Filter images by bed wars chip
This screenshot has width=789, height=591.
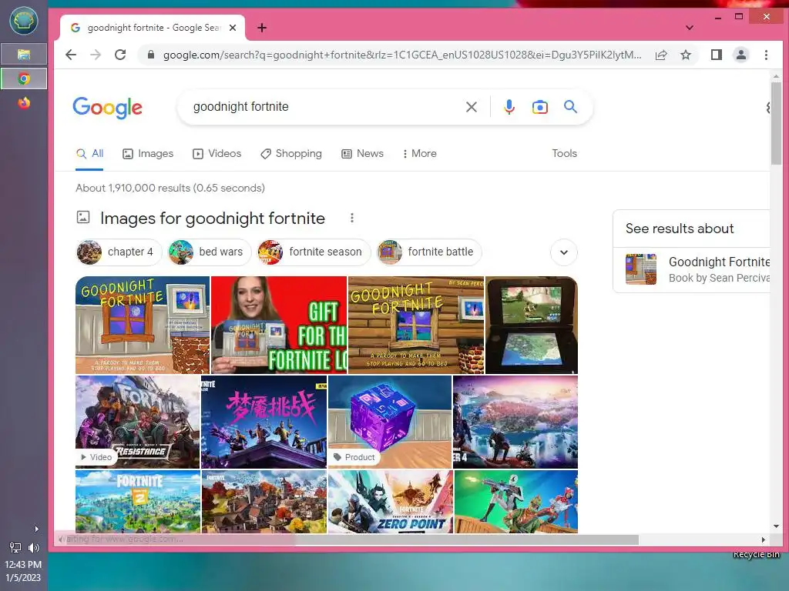[210, 252]
